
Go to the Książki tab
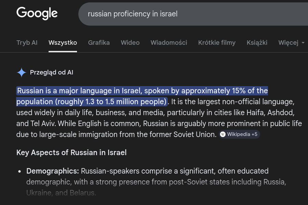pyautogui.click(x=257, y=43)
